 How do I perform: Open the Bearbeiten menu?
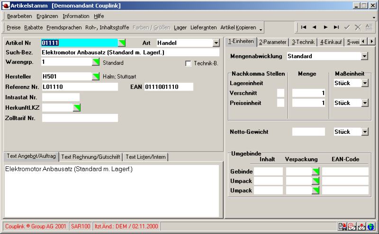[x=19, y=16]
